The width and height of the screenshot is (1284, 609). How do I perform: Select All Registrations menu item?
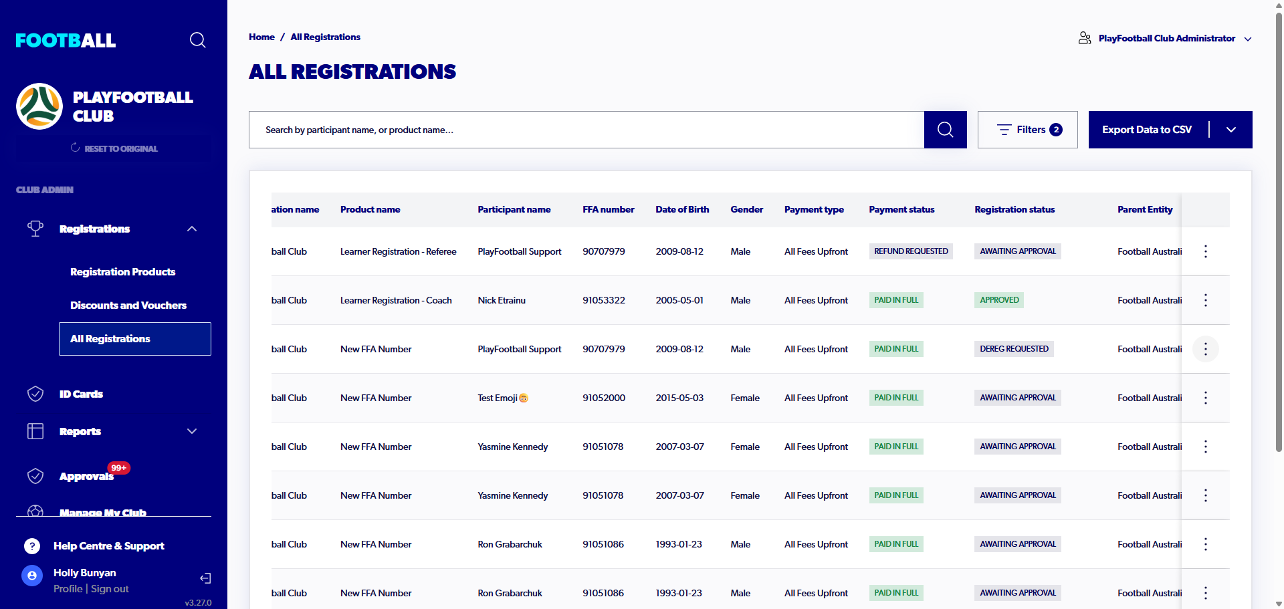[135, 339]
